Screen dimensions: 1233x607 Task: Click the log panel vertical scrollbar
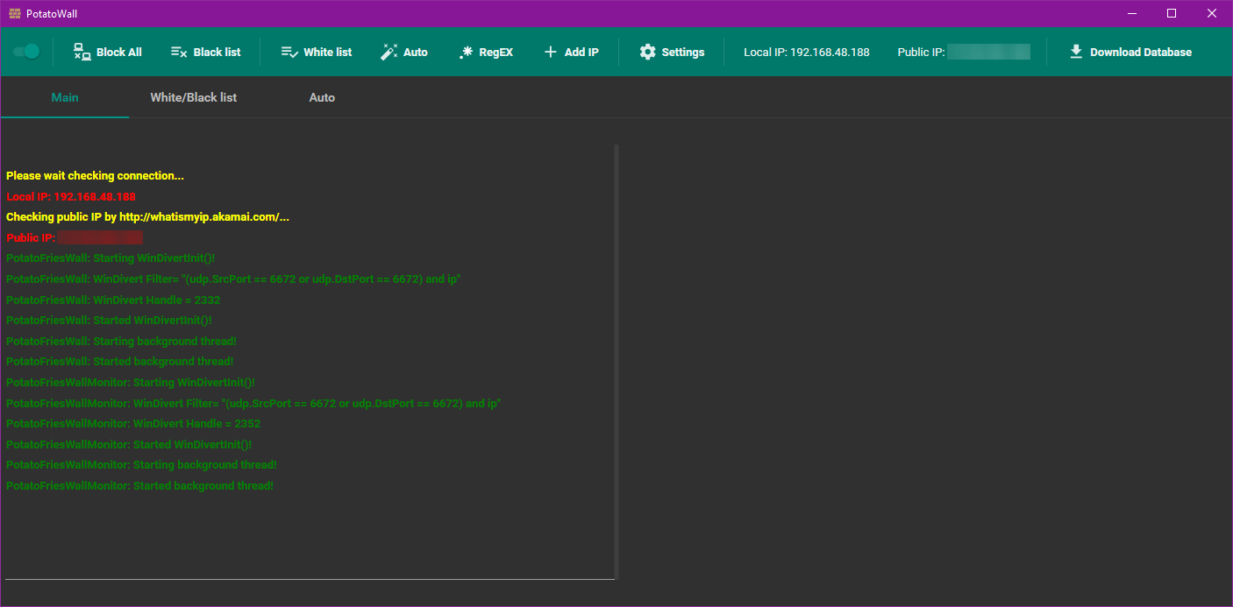point(616,361)
